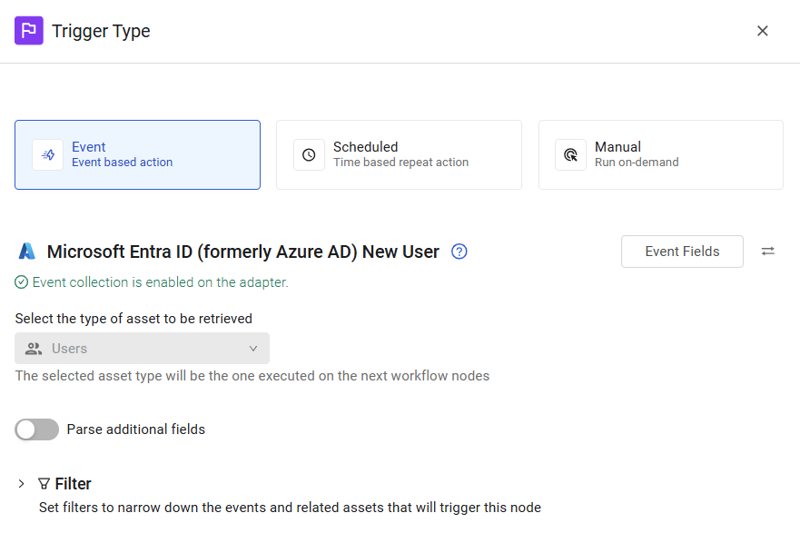Click the green check circle status icon
800x533 pixels.
pyautogui.click(x=21, y=282)
